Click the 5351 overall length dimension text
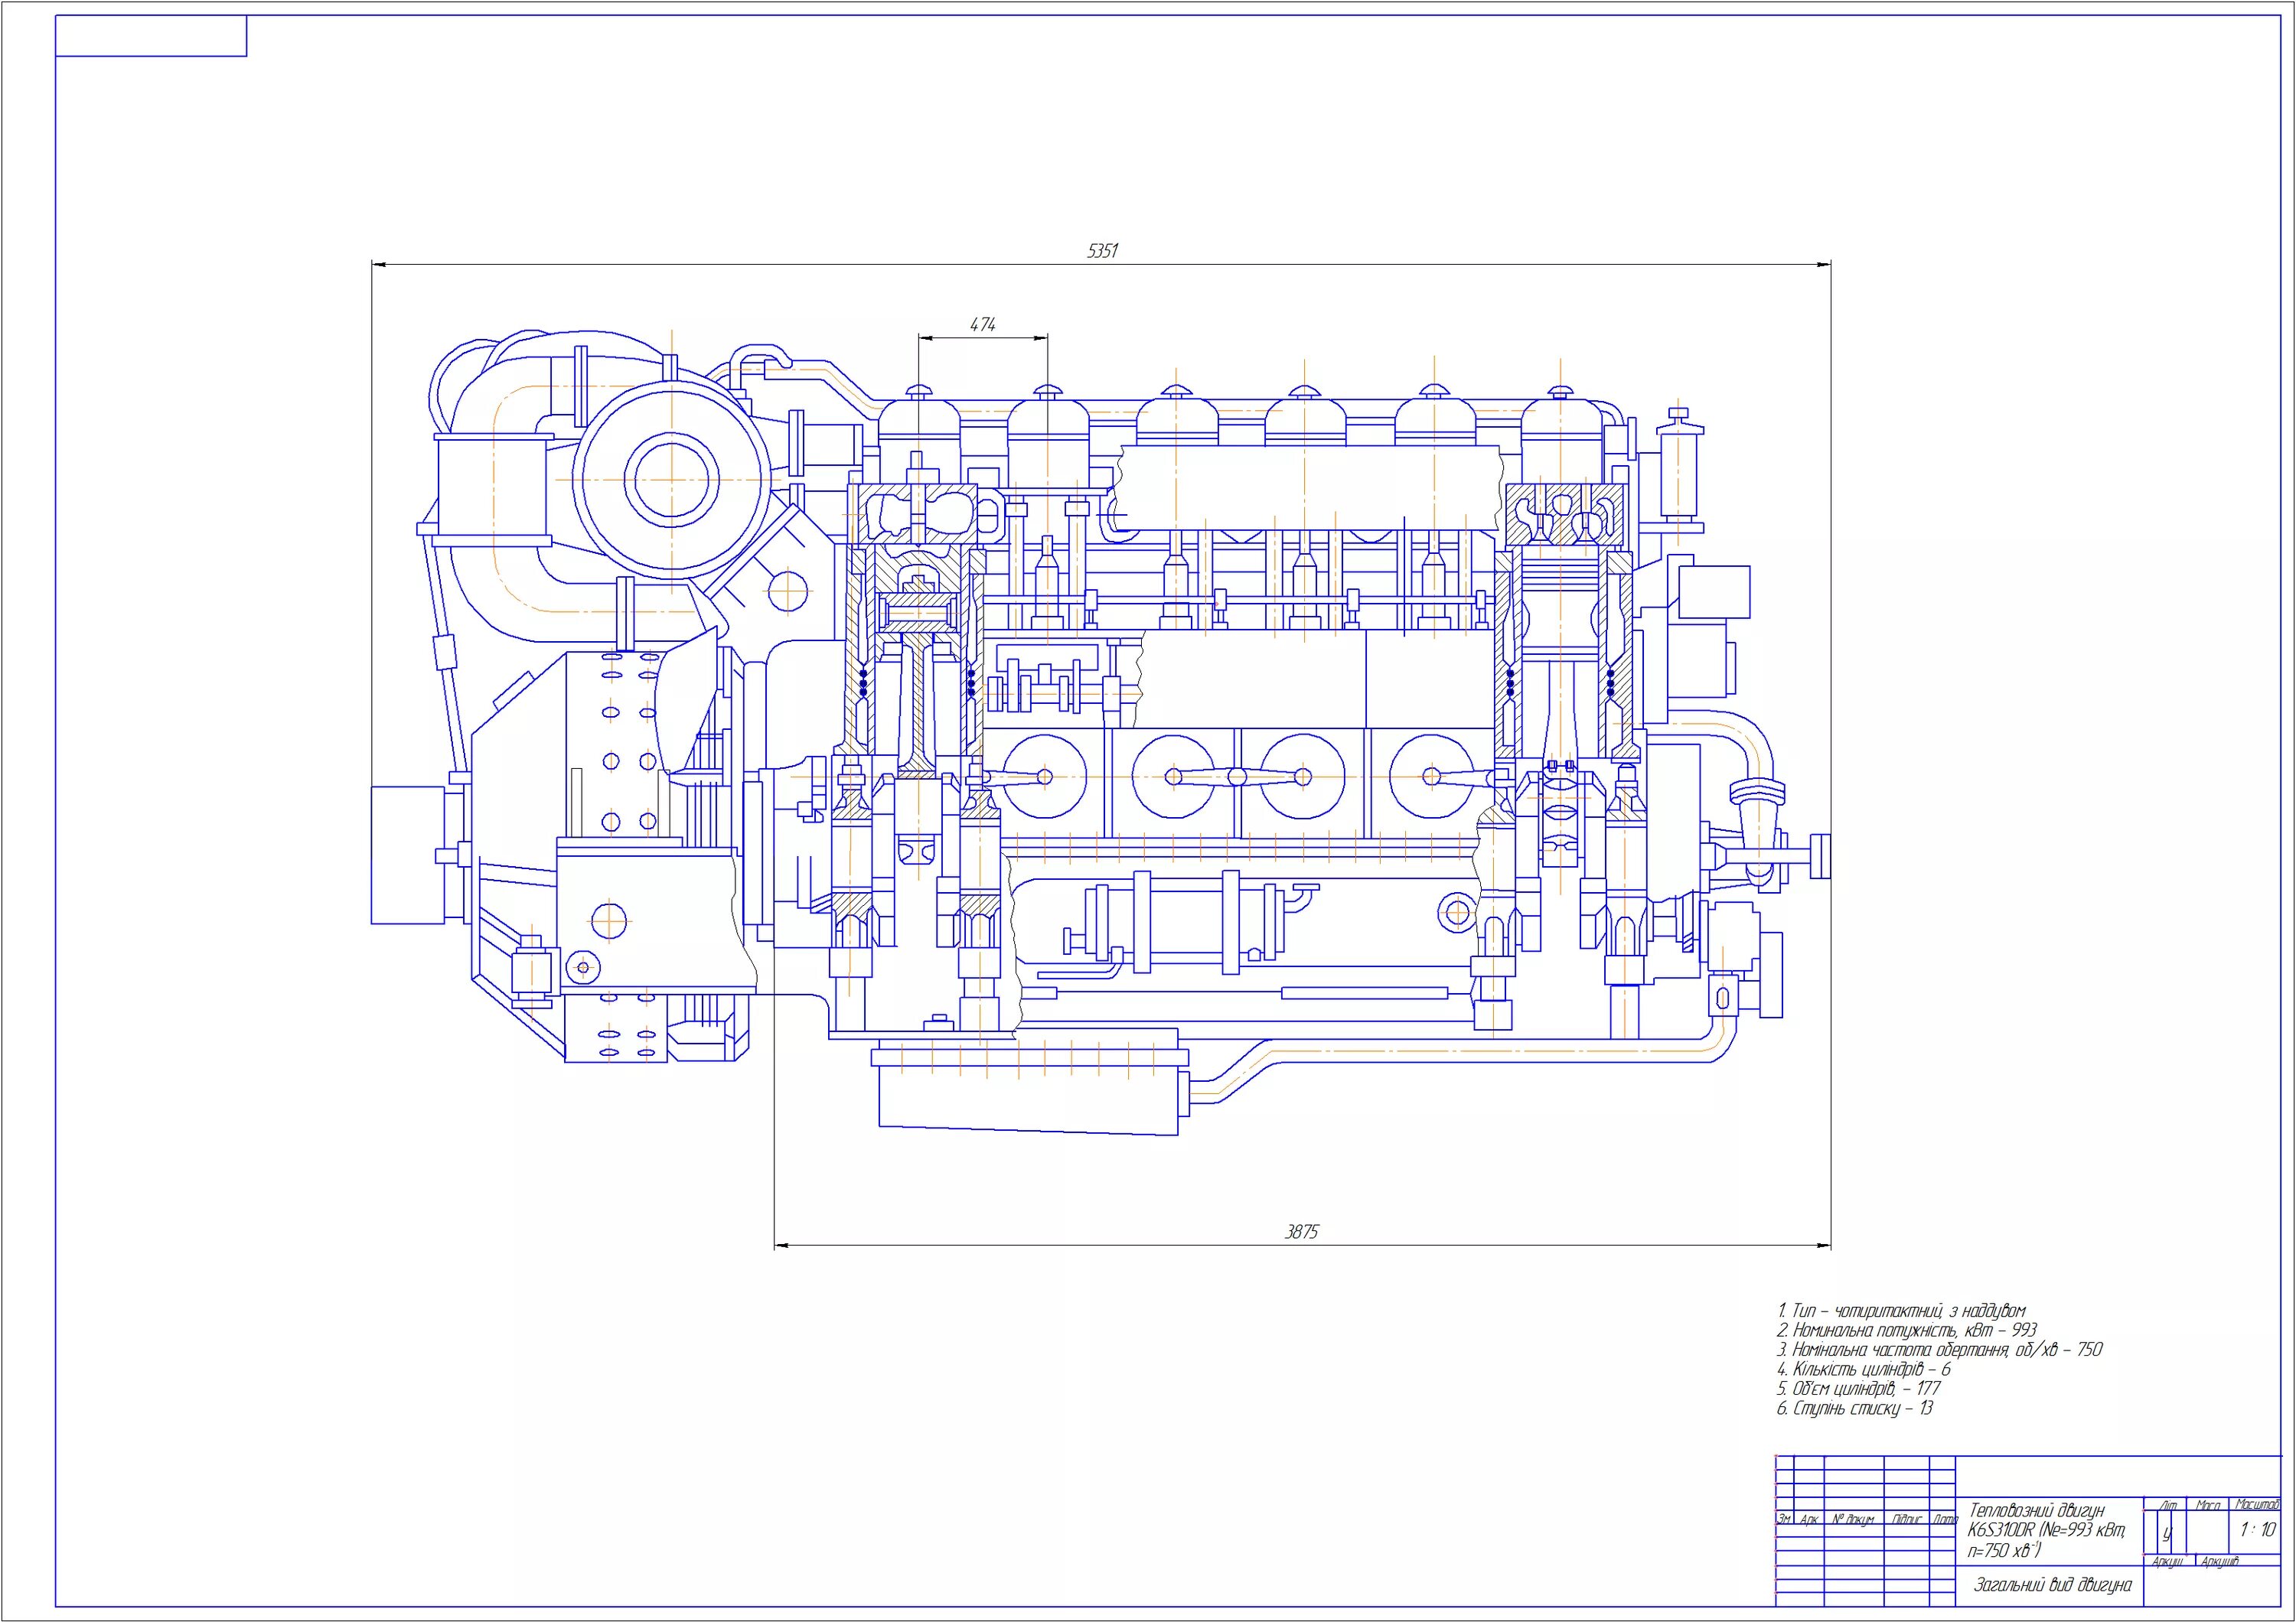The image size is (2296, 1622). tap(1102, 251)
